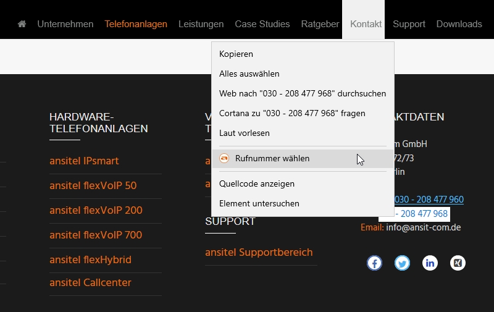Go to Support in top navigation
494x312 pixels.
coord(409,24)
